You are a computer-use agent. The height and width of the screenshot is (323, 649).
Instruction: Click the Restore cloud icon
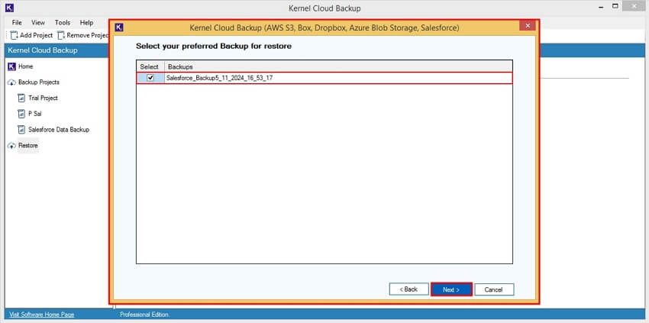tap(11, 146)
